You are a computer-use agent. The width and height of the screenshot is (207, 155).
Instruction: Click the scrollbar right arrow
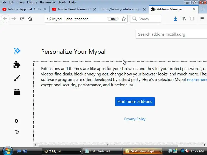pyautogui.click(x=205, y=145)
